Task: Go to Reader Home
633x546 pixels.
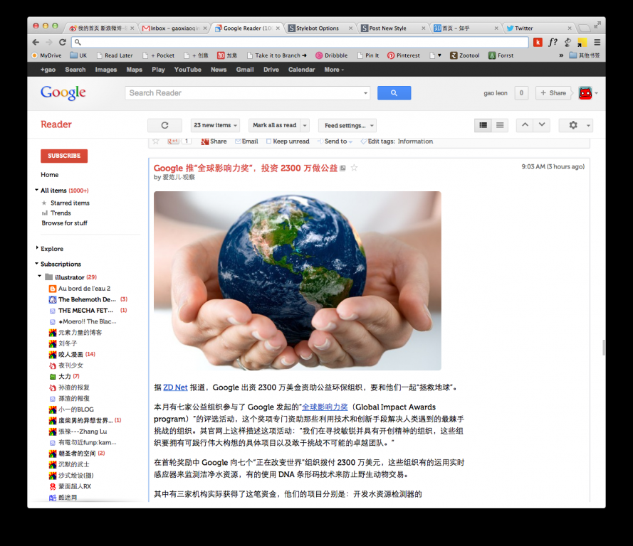Action: (50, 175)
